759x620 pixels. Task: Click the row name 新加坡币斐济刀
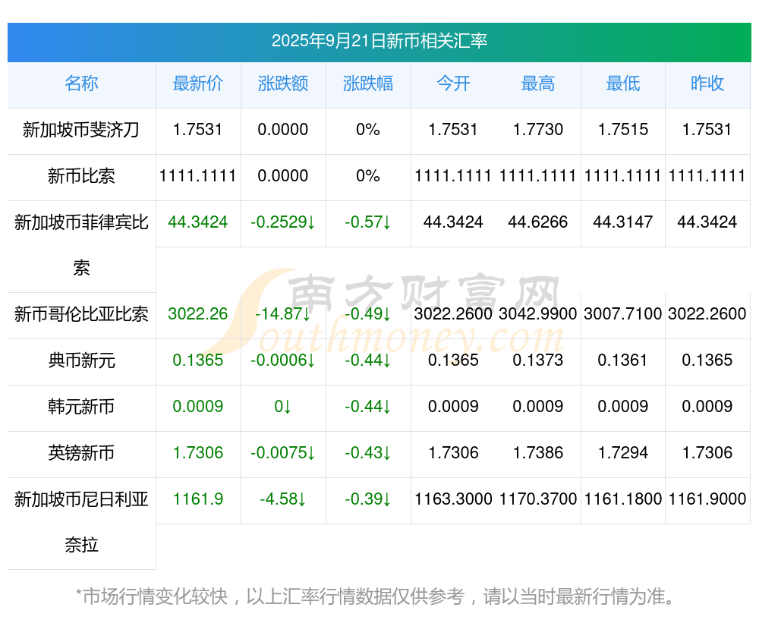[x=81, y=130]
